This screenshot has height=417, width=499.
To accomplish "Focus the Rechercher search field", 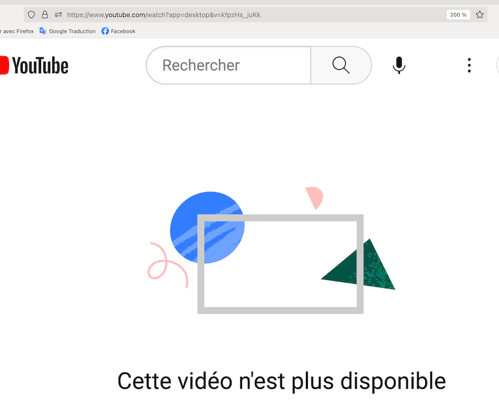I will [228, 65].
